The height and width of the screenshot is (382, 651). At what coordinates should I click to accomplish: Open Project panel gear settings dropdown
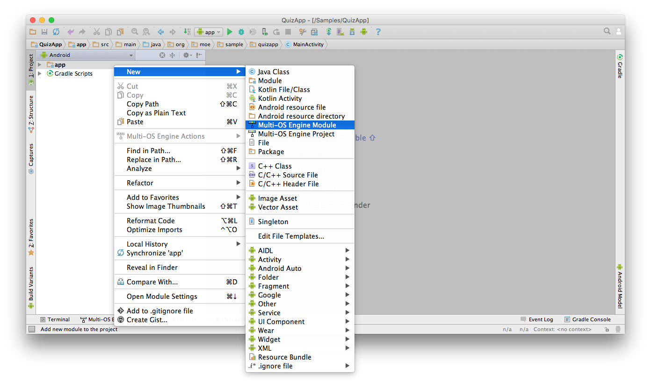click(x=187, y=55)
